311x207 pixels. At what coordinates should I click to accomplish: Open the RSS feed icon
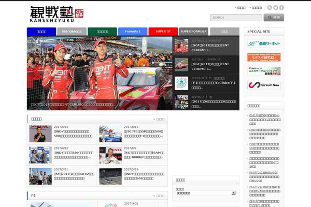coord(270,8)
